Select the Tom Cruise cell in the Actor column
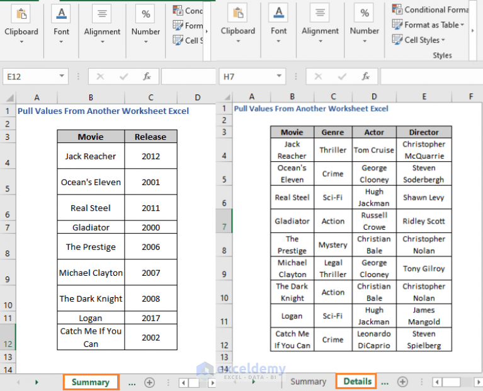 pyautogui.click(x=374, y=150)
